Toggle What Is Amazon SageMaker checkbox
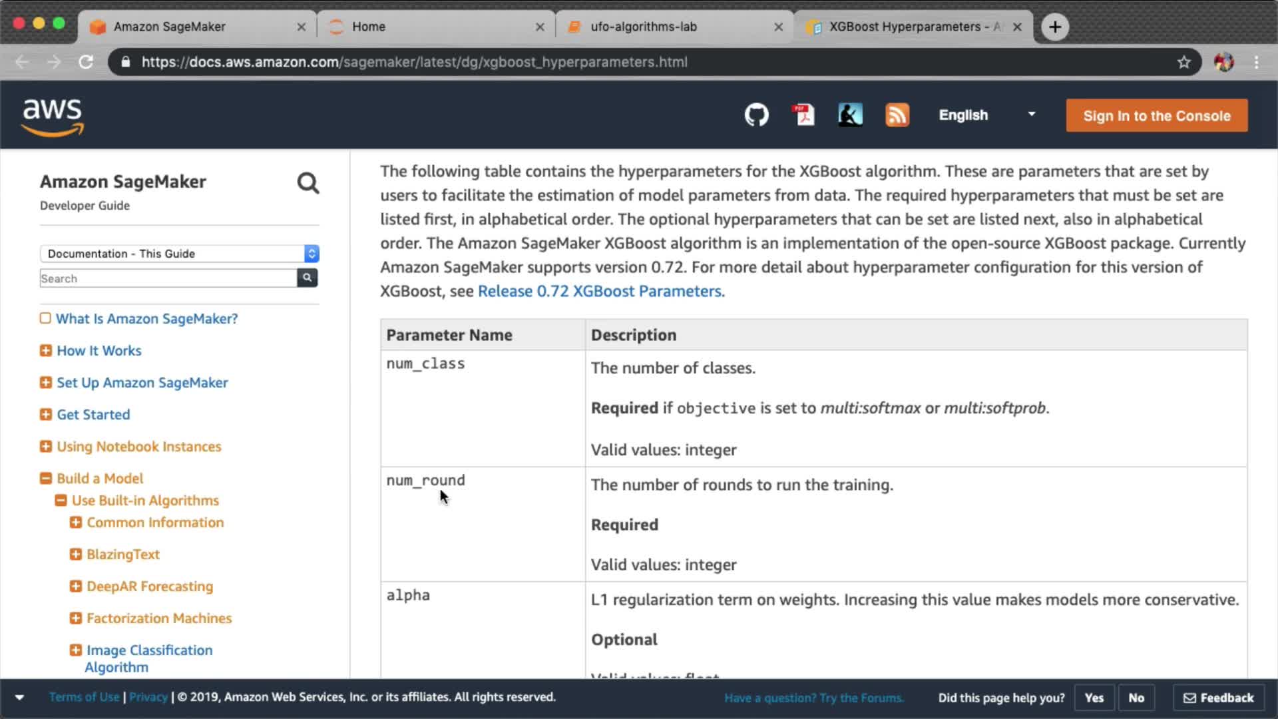1278x719 pixels. [x=45, y=318]
